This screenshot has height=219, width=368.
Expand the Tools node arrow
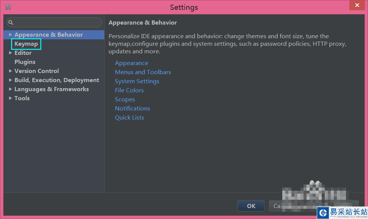[11, 98]
